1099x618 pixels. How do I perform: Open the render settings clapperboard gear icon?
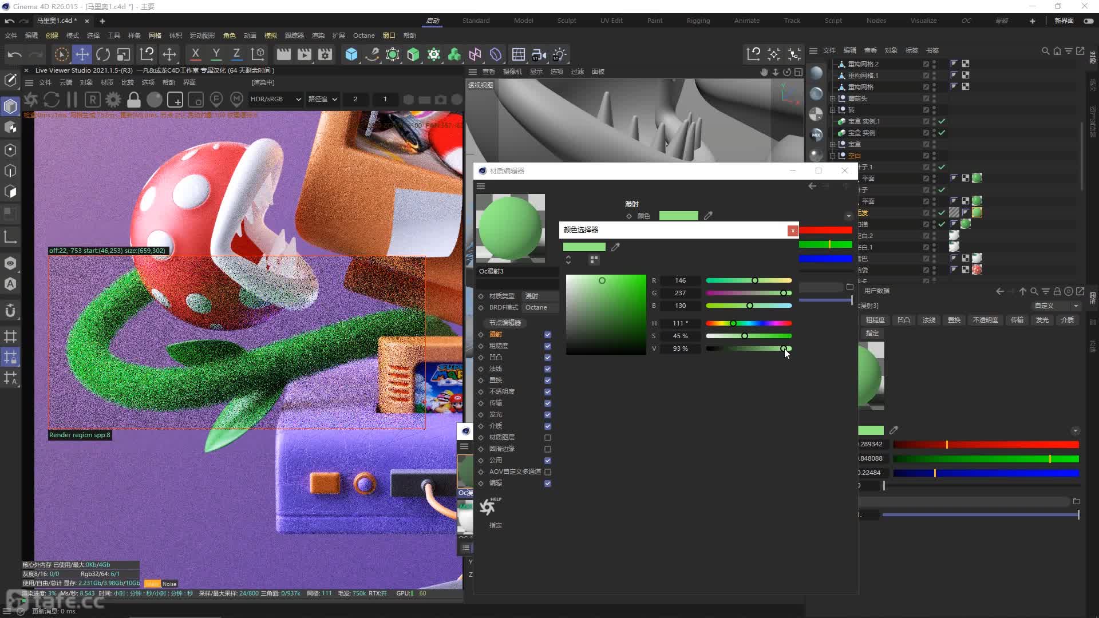[x=325, y=54]
